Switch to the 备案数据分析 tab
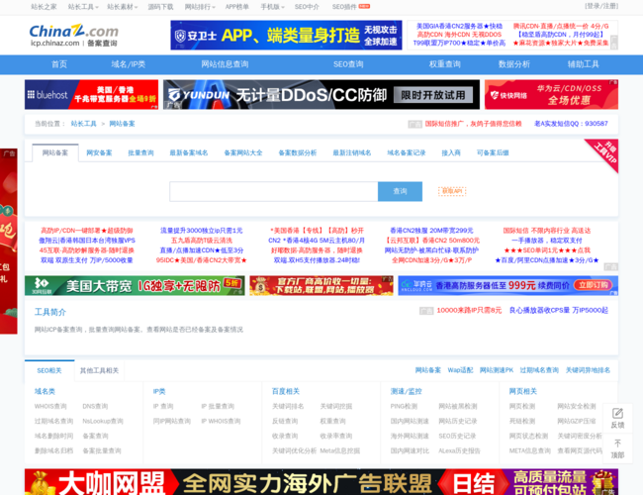Image resolution: width=643 pixels, height=495 pixels. point(298,153)
